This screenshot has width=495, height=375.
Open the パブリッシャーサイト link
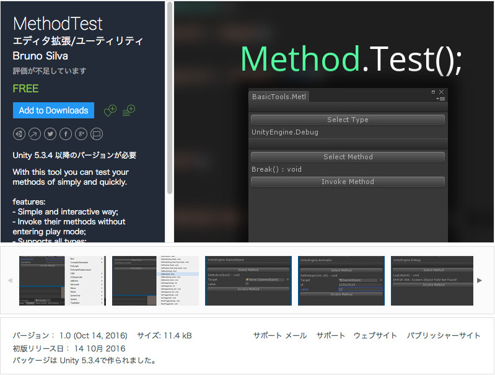coord(444,335)
